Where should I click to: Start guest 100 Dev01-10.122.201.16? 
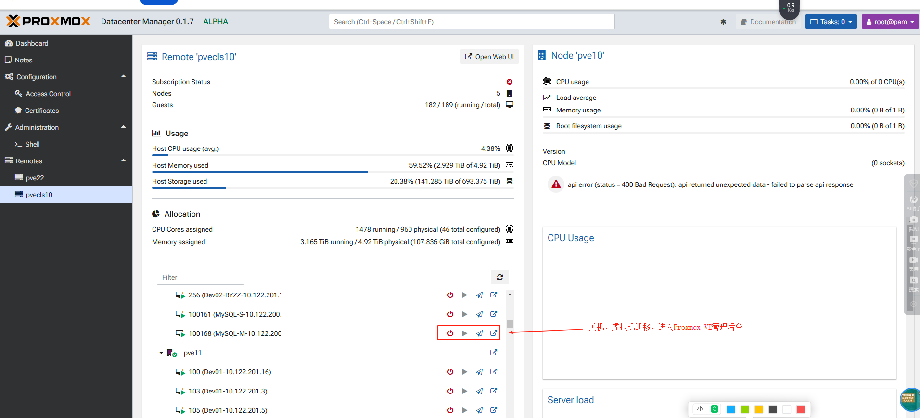click(x=465, y=372)
